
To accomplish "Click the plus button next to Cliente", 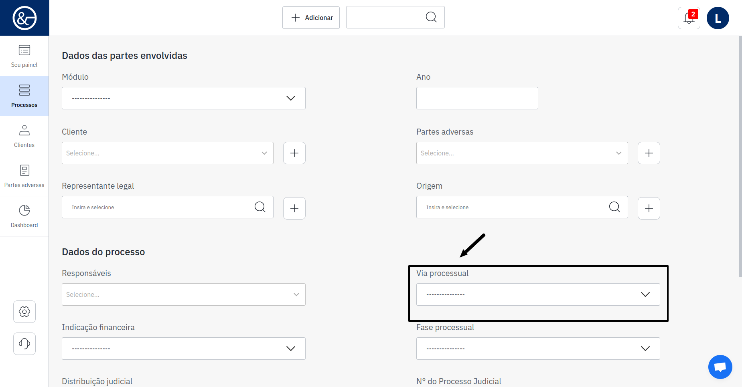I will point(294,153).
